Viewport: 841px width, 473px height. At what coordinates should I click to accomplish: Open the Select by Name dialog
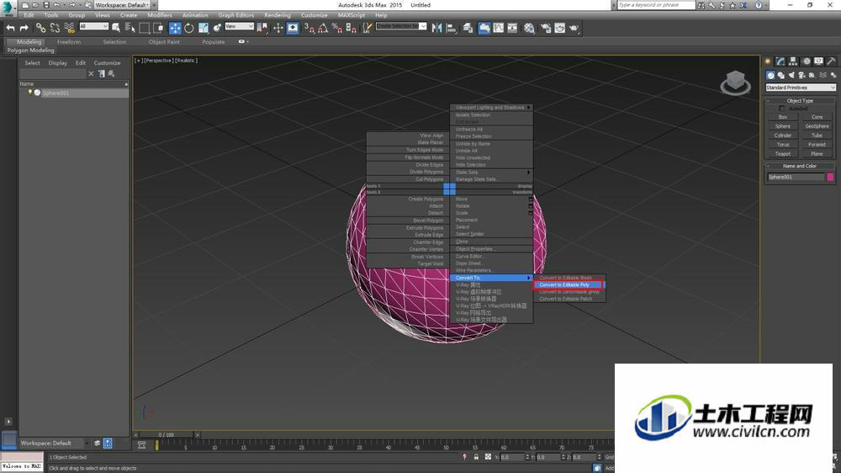pos(130,28)
